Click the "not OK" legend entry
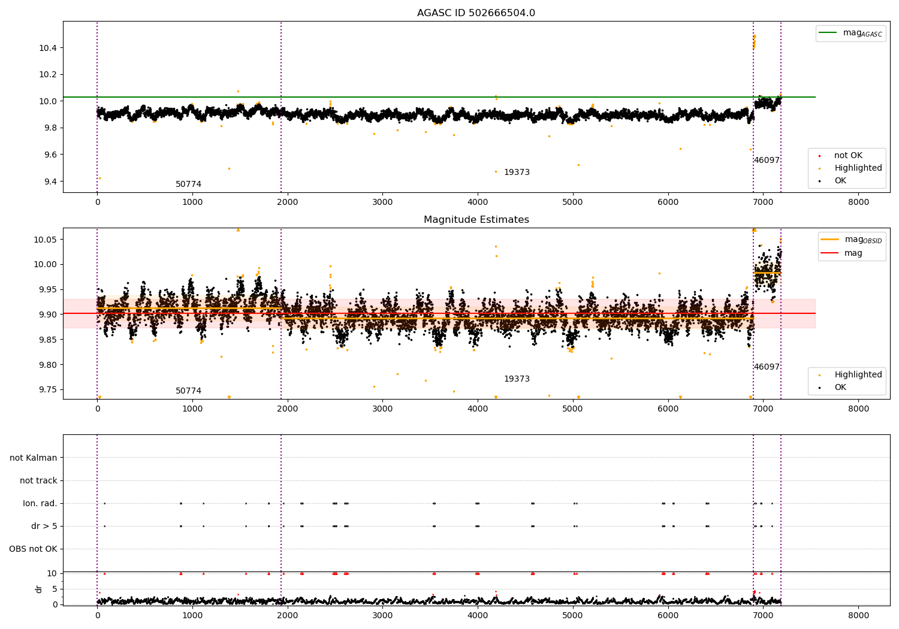This screenshot has height=629, width=899. [847, 156]
